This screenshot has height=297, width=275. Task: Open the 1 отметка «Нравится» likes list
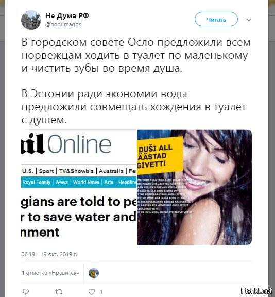(50, 273)
